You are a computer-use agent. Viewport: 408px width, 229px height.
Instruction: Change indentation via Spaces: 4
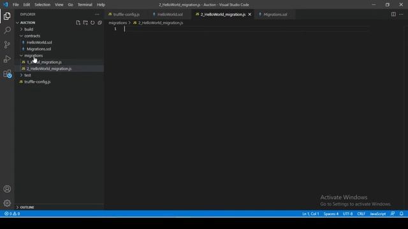331,214
